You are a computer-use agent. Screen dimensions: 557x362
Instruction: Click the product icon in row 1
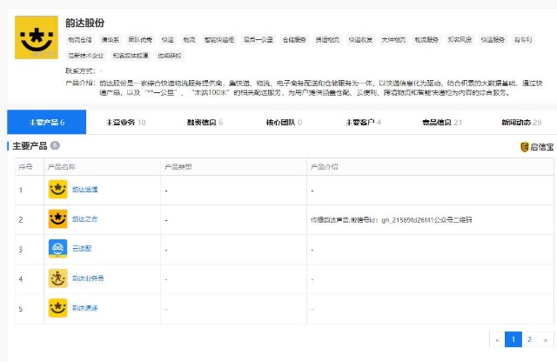pos(57,189)
